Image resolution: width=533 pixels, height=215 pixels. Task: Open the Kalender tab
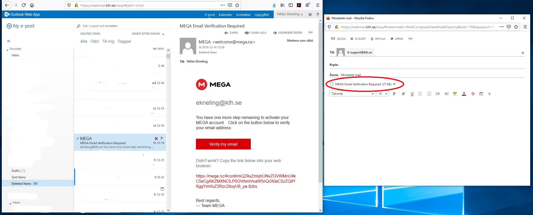(226, 15)
